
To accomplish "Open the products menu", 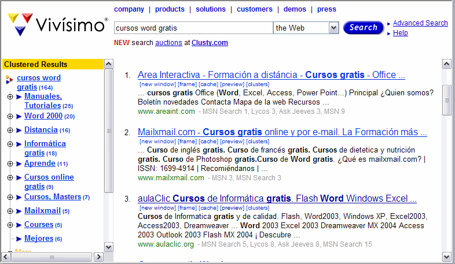I will pos(170,9).
